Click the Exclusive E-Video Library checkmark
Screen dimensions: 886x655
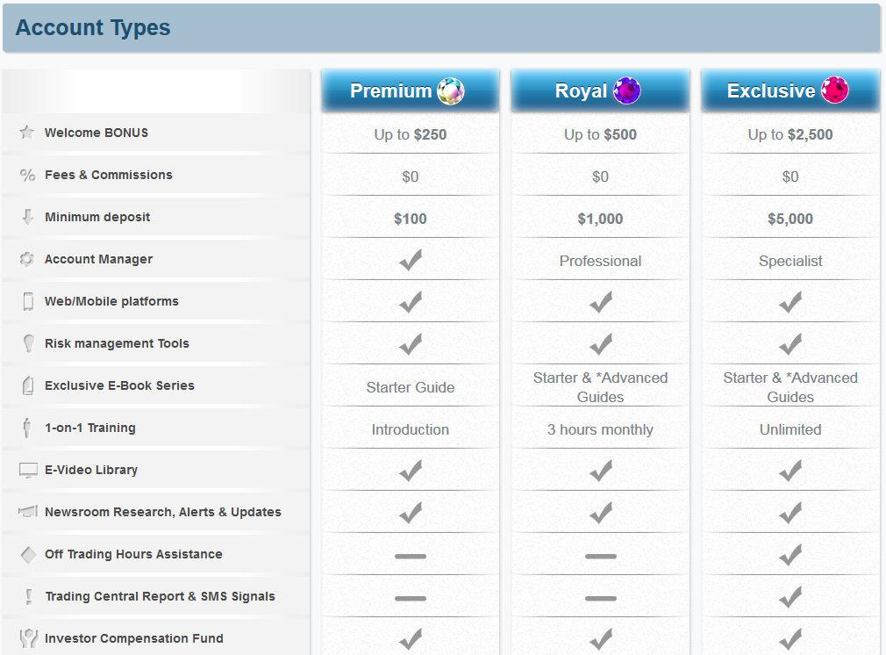tap(790, 471)
